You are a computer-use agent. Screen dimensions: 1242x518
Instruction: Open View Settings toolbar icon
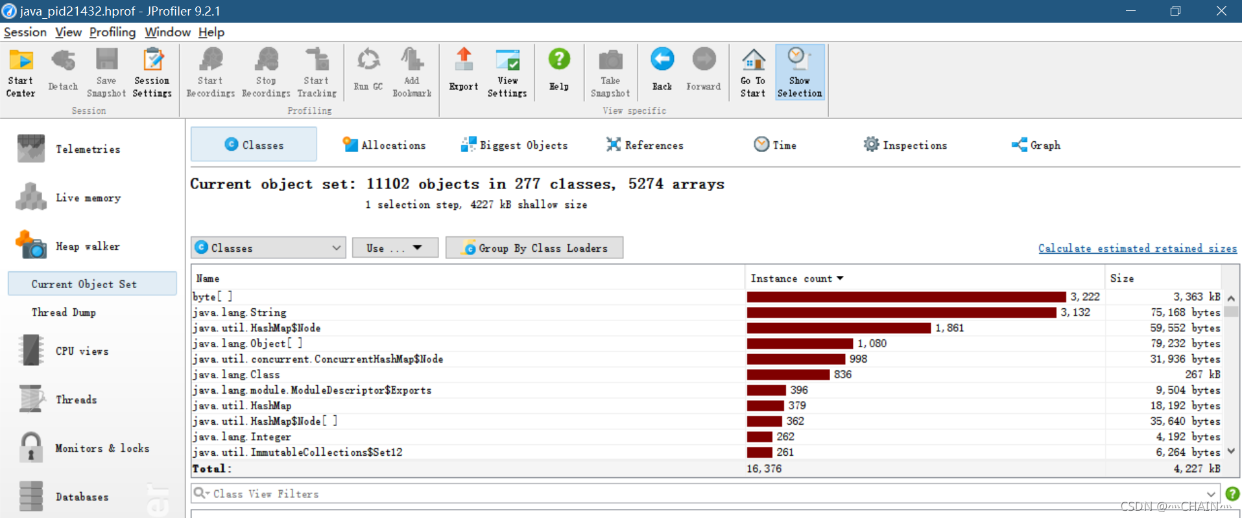click(507, 73)
